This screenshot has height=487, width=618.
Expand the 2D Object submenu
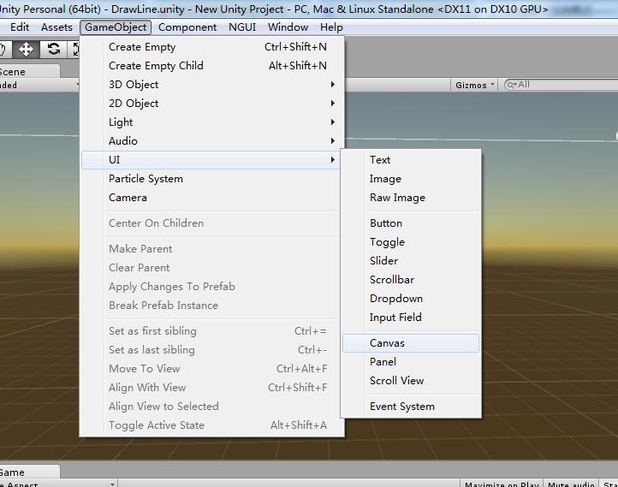click(x=212, y=104)
